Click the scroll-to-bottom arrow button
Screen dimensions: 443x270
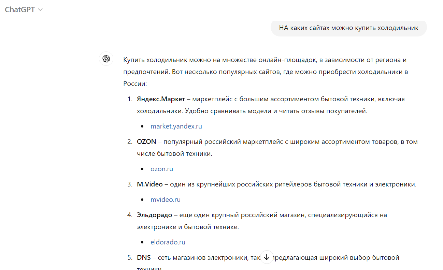[x=267, y=257]
